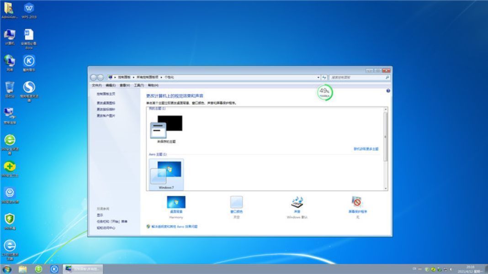Click the Kugou Music desktop icon
Screen dimensions: 488x274
(29, 62)
